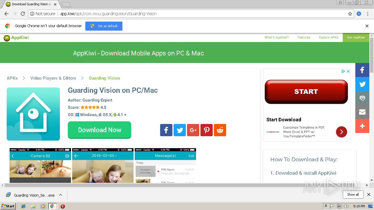
Task: Click the taskbar clock 5:15 PM
Action: click(x=359, y=206)
